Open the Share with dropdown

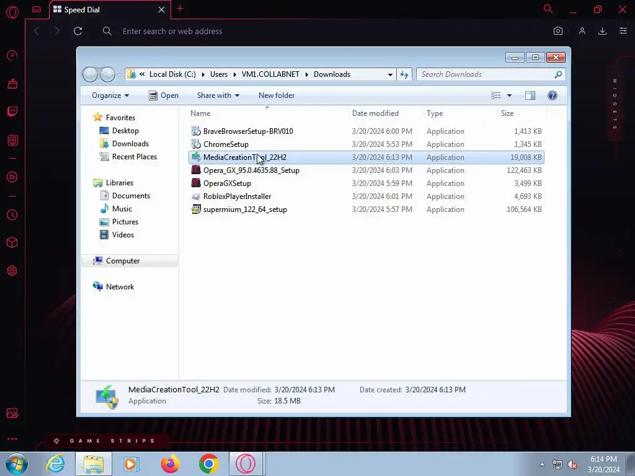(218, 95)
